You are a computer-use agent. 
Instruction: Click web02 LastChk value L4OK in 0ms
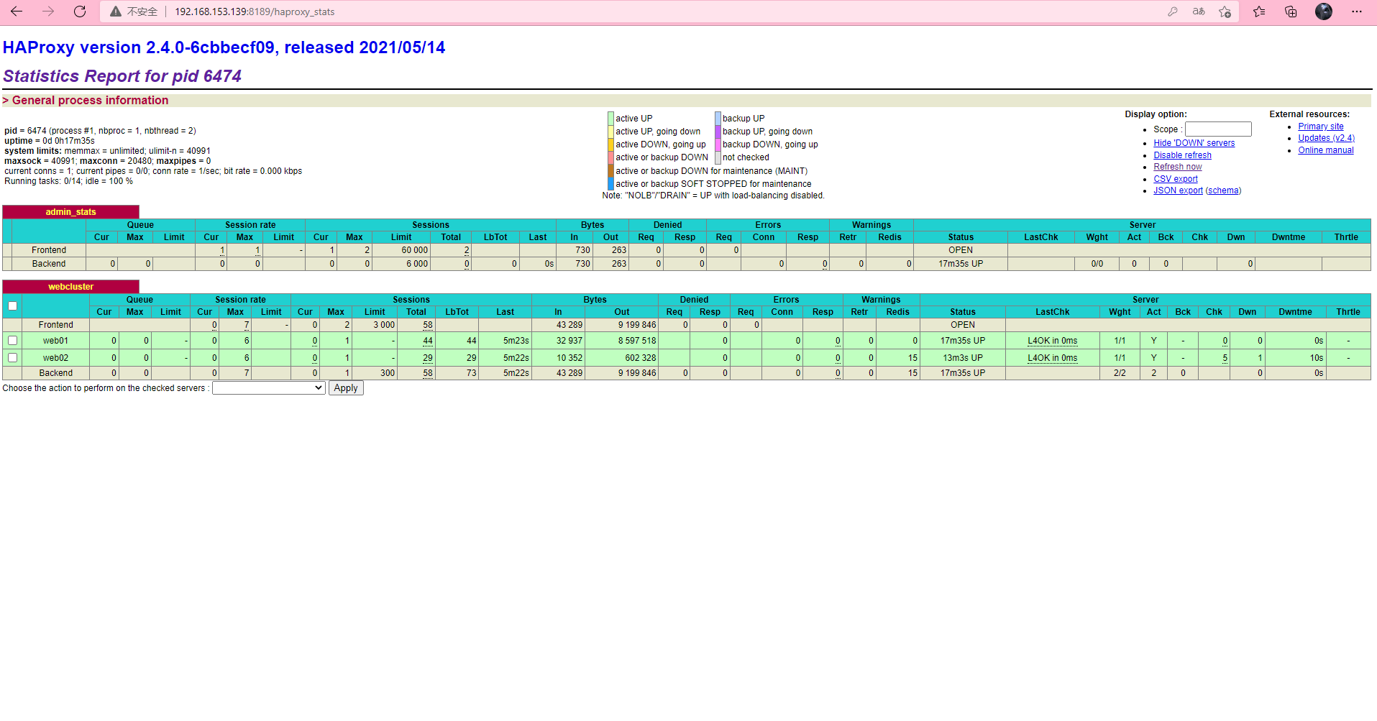click(1052, 358)
